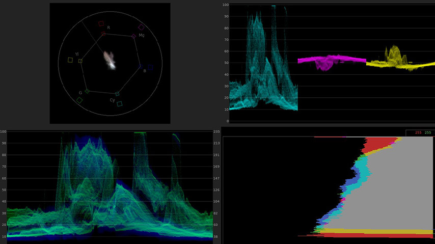Click the "104" value on RGB waveform scale

[216, 201]
